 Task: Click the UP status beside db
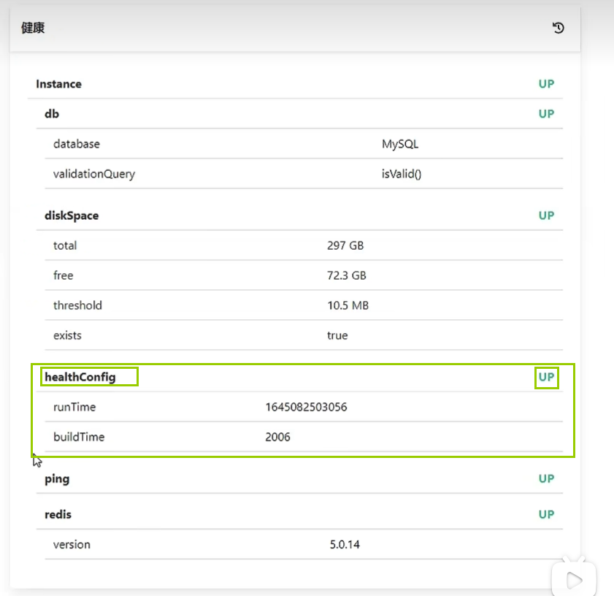[546, 114]
